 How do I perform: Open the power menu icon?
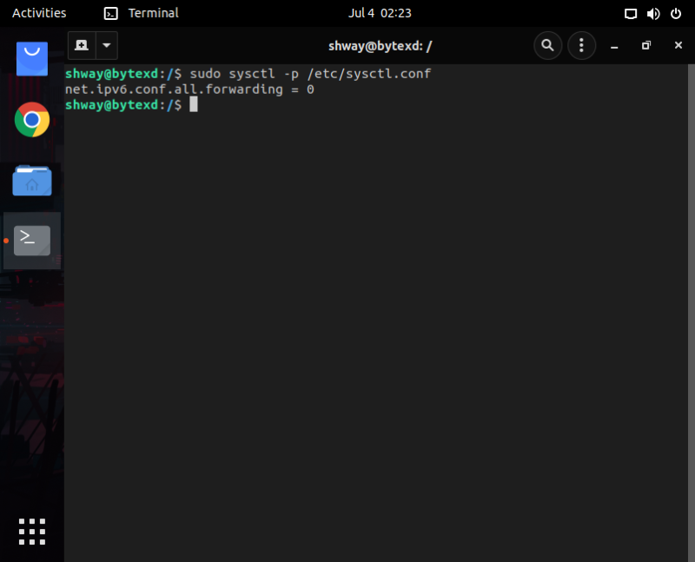tap(675, 13)
